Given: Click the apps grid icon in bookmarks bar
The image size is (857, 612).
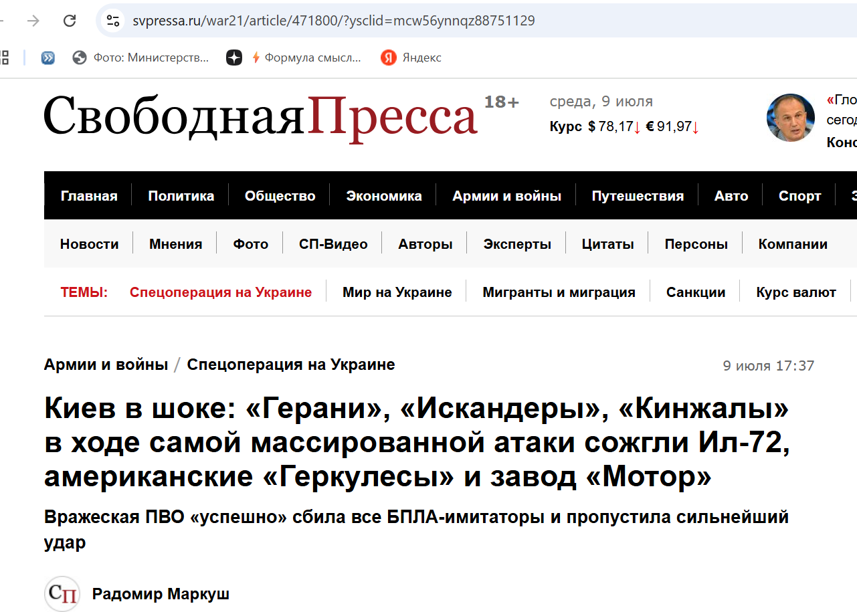Looking at the screenshot, I should pyautogui.click(x=4, y=58).
